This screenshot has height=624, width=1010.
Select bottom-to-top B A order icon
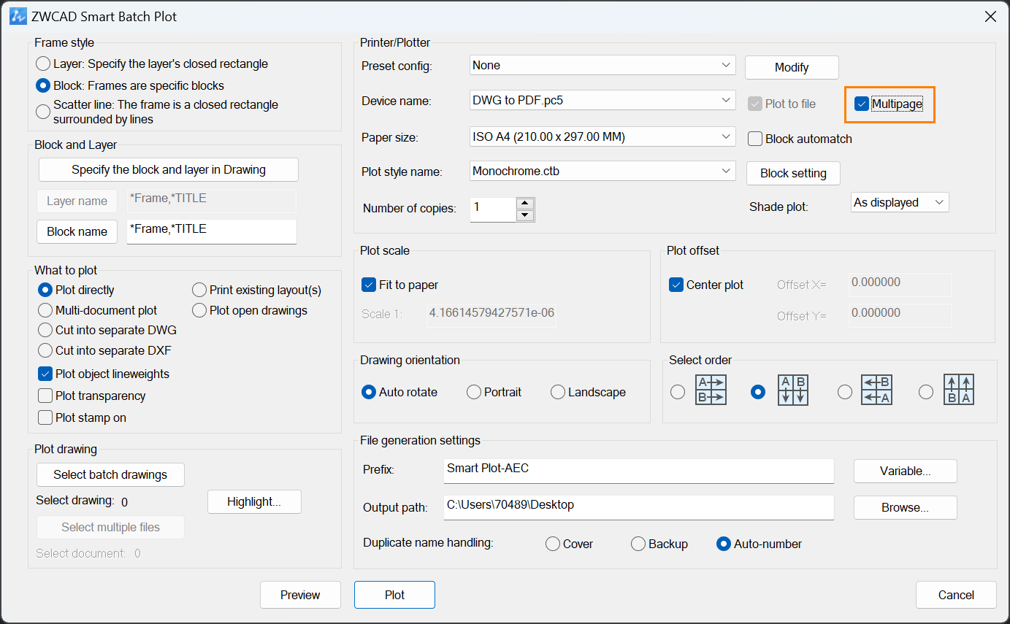(959, 390)
